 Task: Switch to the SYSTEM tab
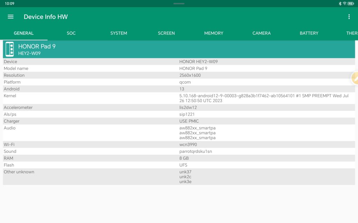[x=119, y=33]
